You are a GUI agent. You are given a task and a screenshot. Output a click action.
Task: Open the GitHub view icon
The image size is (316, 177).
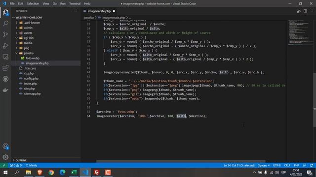(x=5, y=79)
